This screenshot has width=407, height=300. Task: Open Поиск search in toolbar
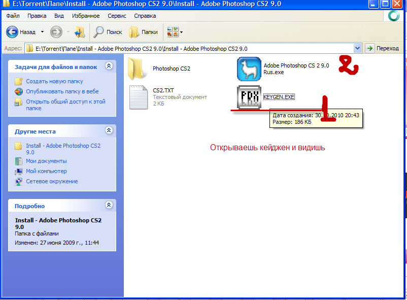point(108,32)
